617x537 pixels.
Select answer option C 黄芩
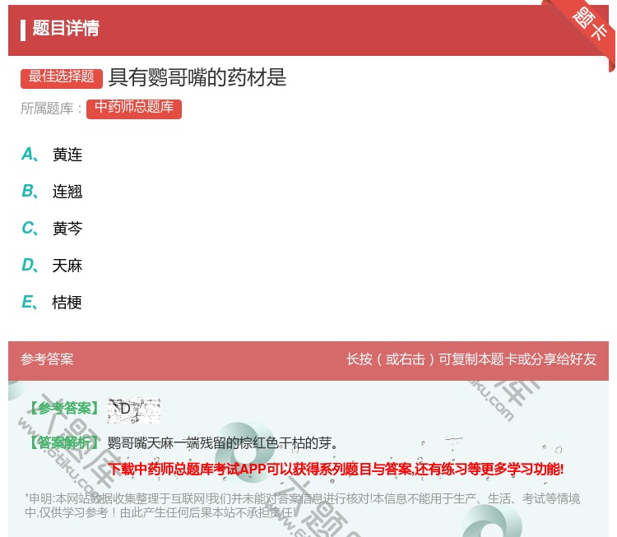tap(52, 229)
